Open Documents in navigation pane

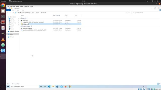pyautogui.click(x=13, y=23)
